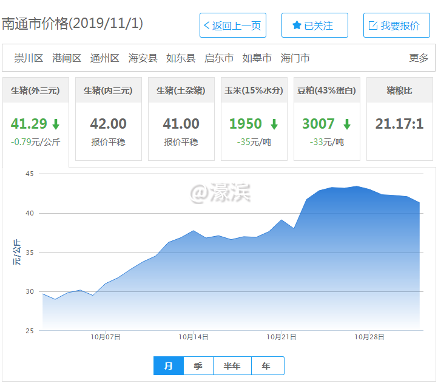Open the 启东市 prices link
This screenshot has height=383, width=438.
(x=219, y=58)
